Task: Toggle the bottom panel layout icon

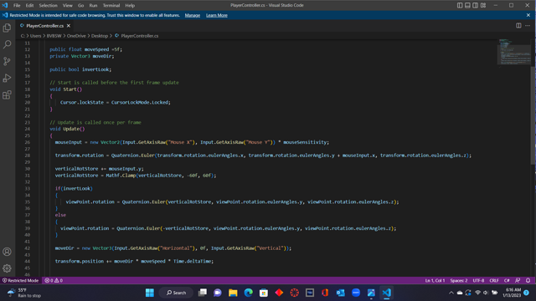Action: coord(467,5)
